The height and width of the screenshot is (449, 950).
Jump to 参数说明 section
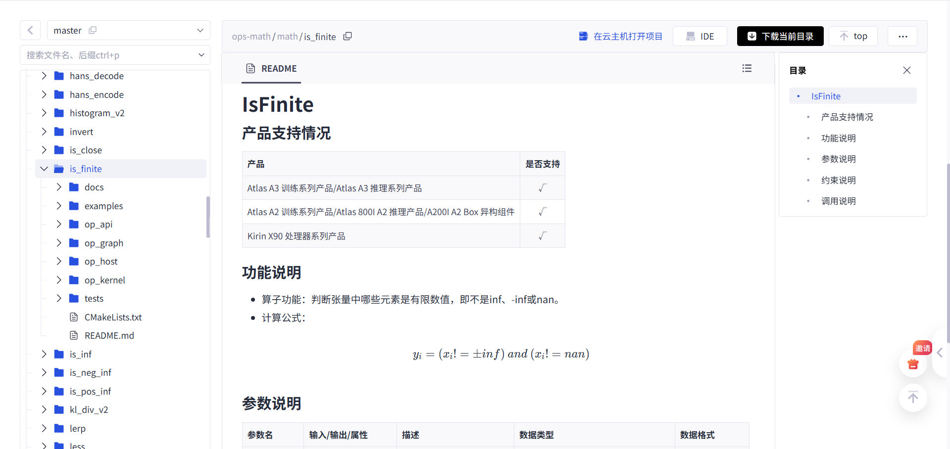click(838, 159)
